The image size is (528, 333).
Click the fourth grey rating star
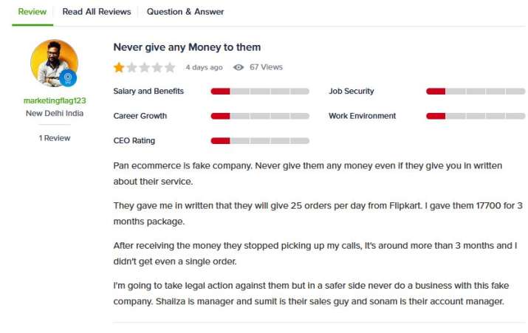pyautogui.click(x=157, y=67)
